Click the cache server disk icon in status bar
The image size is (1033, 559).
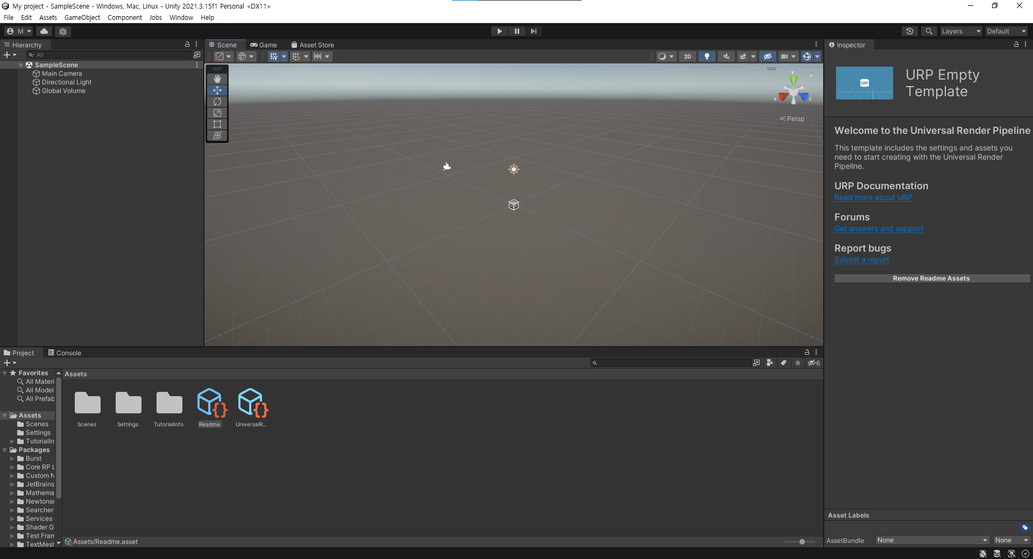[x=997, y=554]
